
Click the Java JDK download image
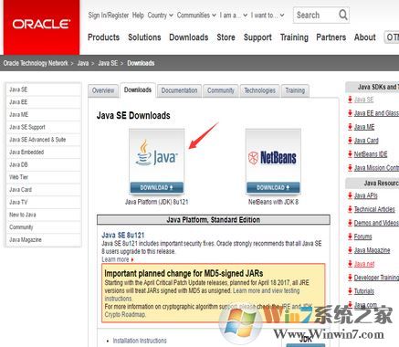(157, 154)
